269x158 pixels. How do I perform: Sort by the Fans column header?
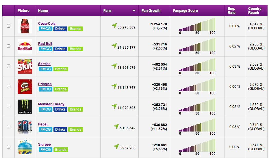tap(107, 11)
